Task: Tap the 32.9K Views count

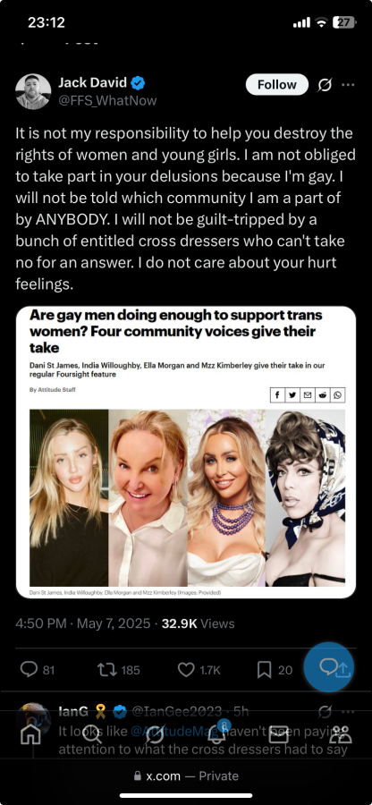Action: [198, 623]
